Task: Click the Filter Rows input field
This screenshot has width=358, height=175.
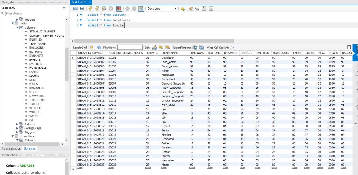Action: 130,47
